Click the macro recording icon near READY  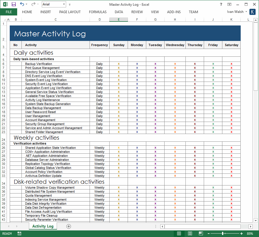pos(19,233)
